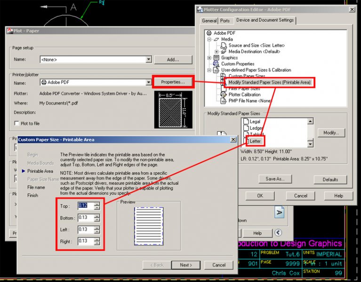Image resolution: width=361 pixels, height=282 pixels.
Task: Enable the Plot to file checkbox
Action: click(16, 123)
